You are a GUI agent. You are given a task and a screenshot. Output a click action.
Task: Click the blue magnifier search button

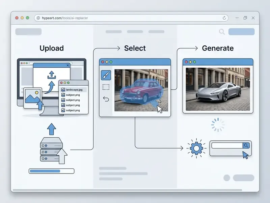(246, 145)
